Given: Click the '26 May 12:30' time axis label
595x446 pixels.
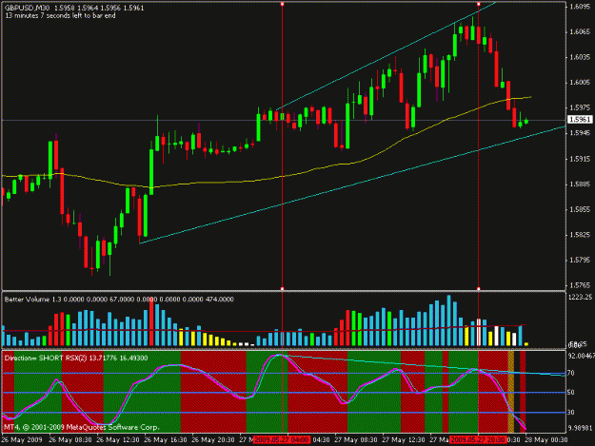Looking at the screenshot, I should [x=118, y=440].
